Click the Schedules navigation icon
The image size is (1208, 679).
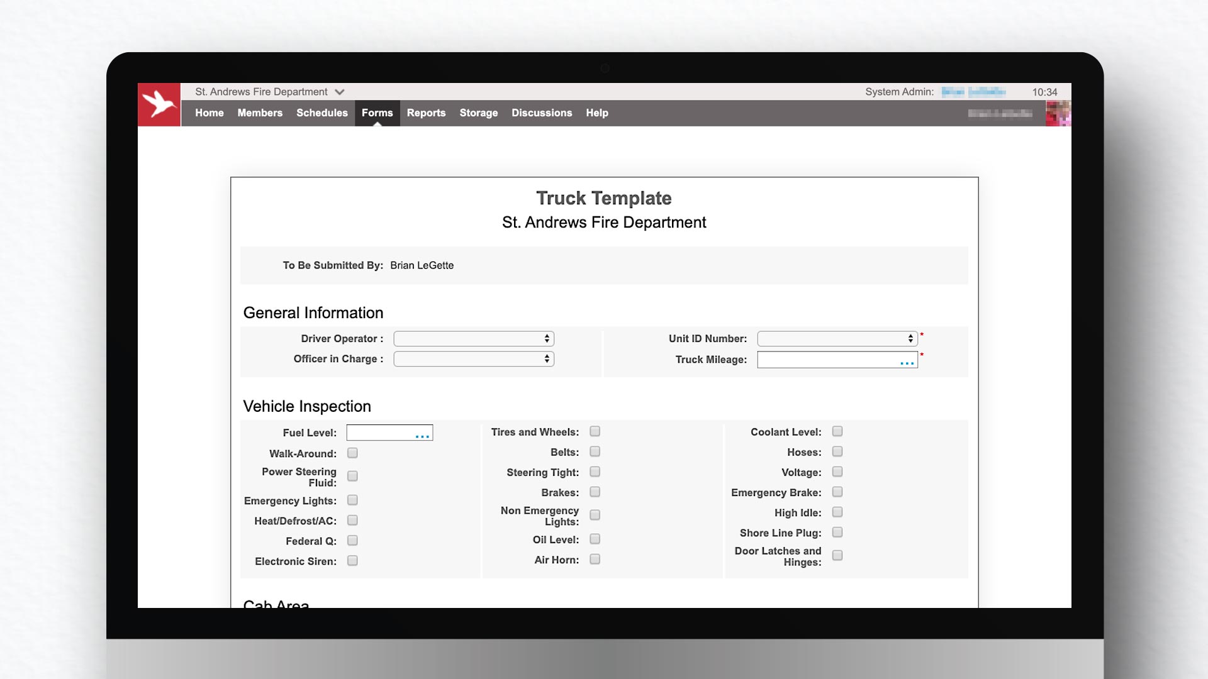322,113
